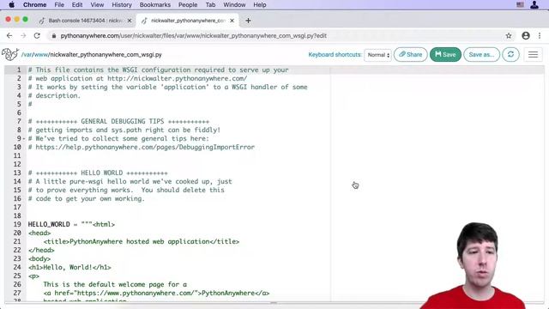Screen dimensions: 549x309
Task: Reload the web app with refresh icon button
Action: point(510,54)
